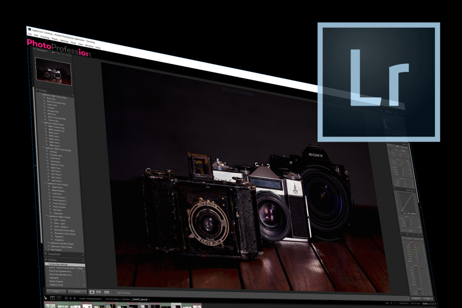Screen dimensions: 462x308
Task: Apply the Cold Tone preset
Action: (57, 194)
